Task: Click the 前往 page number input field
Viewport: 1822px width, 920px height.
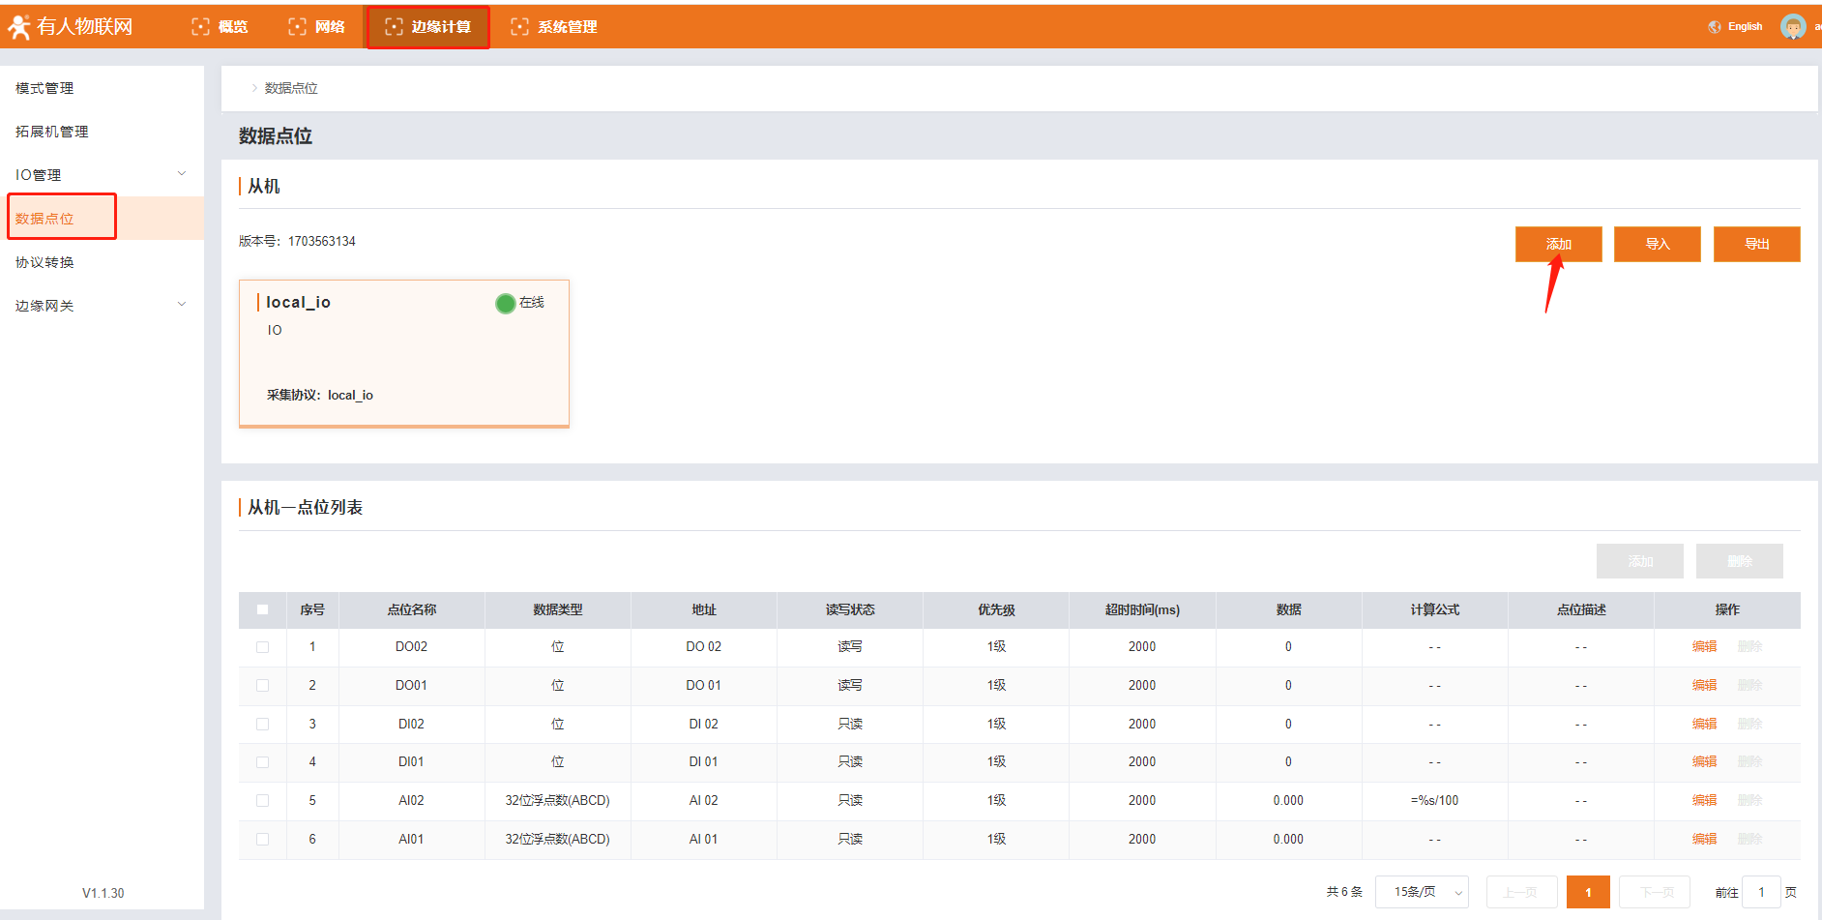Action: (x=1760, y=892)
